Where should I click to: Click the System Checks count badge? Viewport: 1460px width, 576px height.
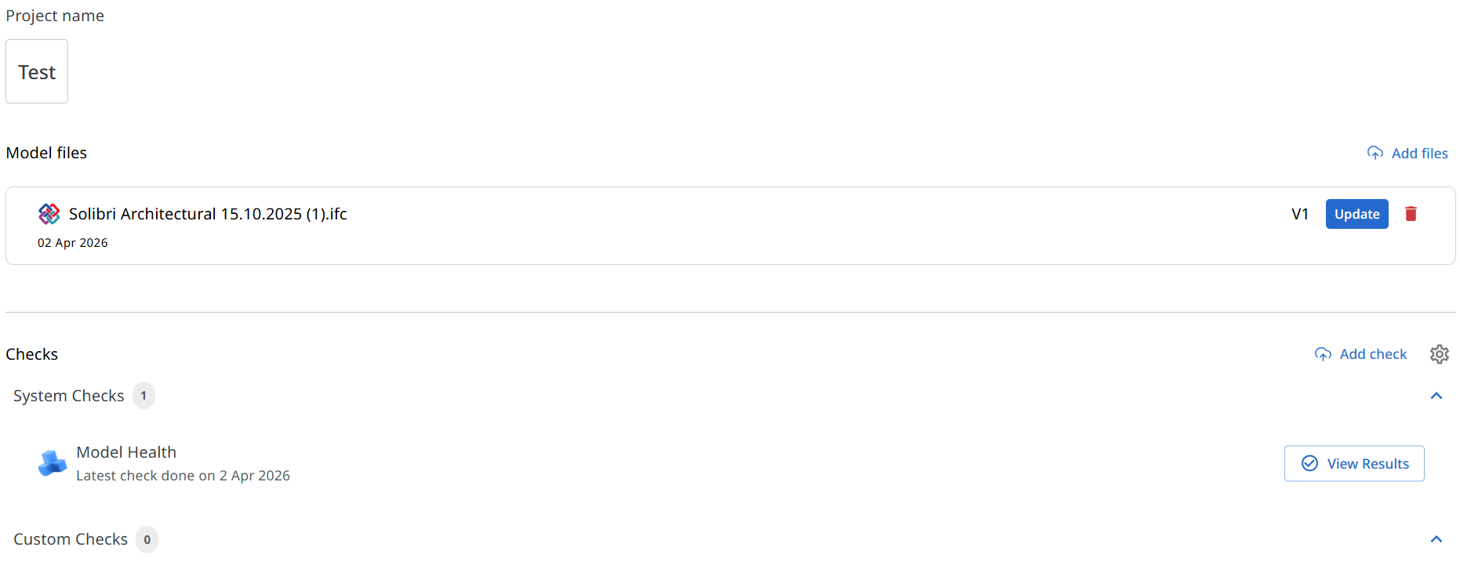point(143,396)
